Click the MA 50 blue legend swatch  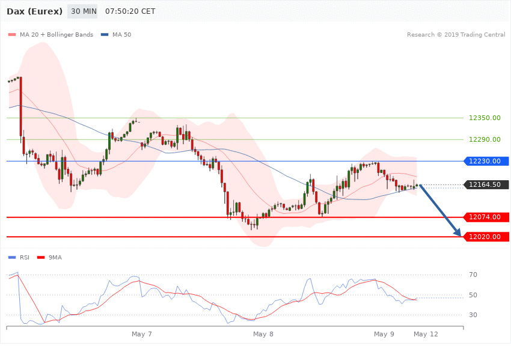105,34
